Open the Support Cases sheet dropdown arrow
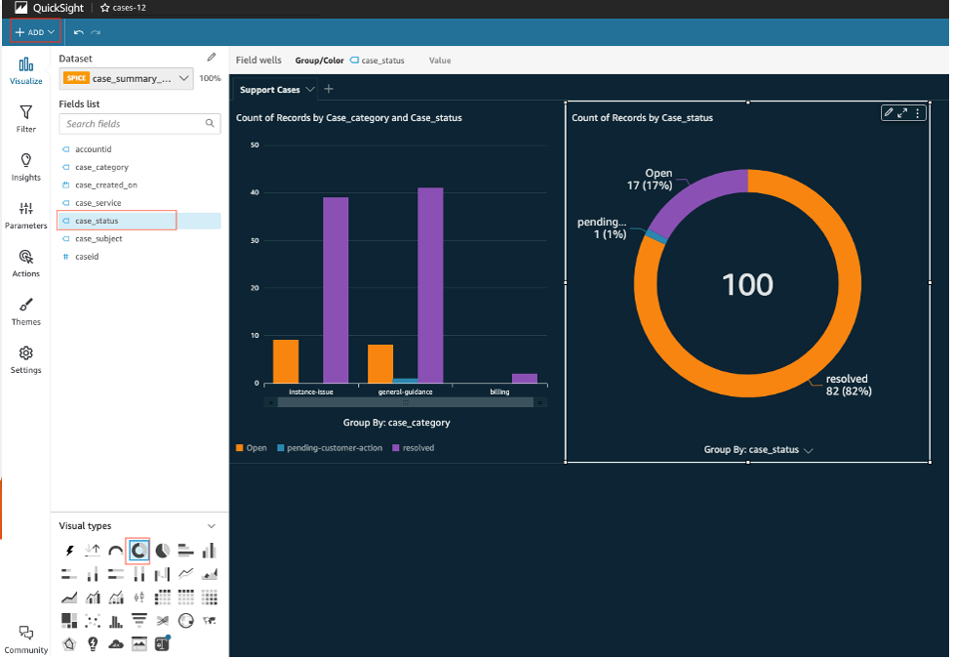 pos(310,90)
